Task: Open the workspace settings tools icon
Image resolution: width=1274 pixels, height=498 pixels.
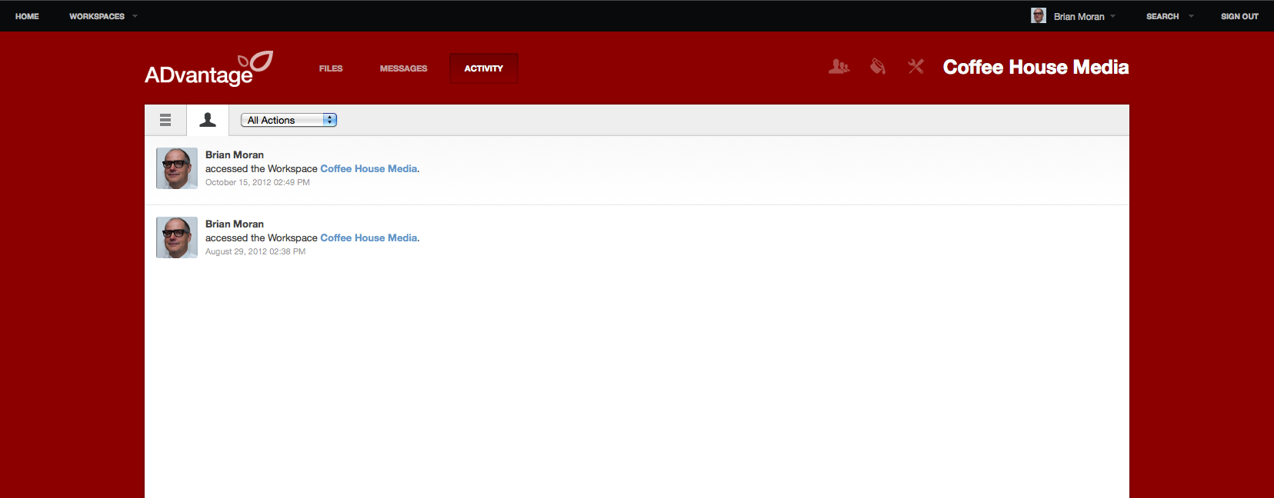Action: click(915, 67)
